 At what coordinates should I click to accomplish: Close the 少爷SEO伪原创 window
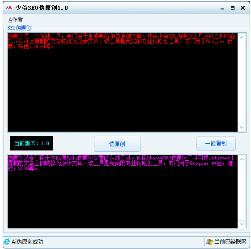point(242,8)
